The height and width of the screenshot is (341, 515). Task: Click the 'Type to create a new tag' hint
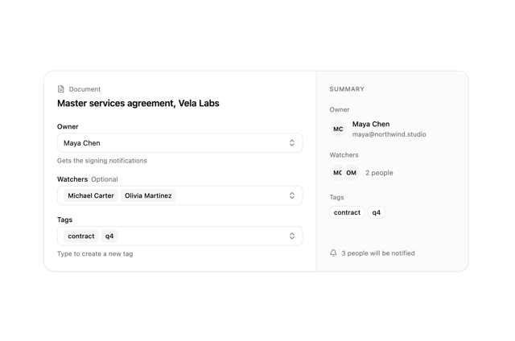point(95,253)
